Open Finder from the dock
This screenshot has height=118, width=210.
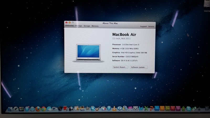tap(10, 109)
